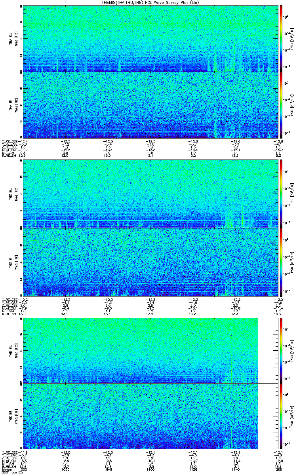Click the 1020 time tick label
The height and width of the screenshot is (475, 297).
click(65, 469)
